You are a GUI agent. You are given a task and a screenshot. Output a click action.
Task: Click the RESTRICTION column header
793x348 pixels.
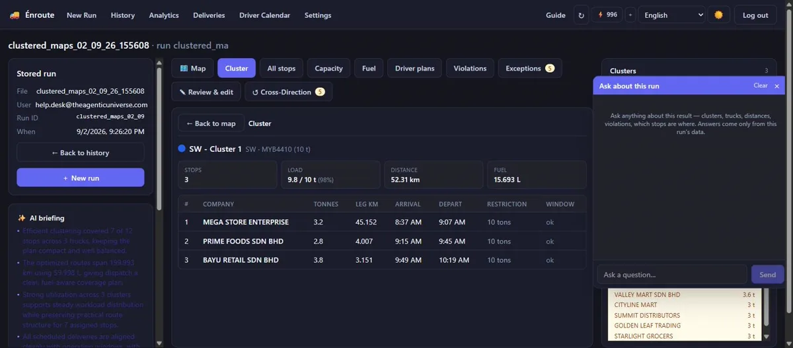click(507, 204)
